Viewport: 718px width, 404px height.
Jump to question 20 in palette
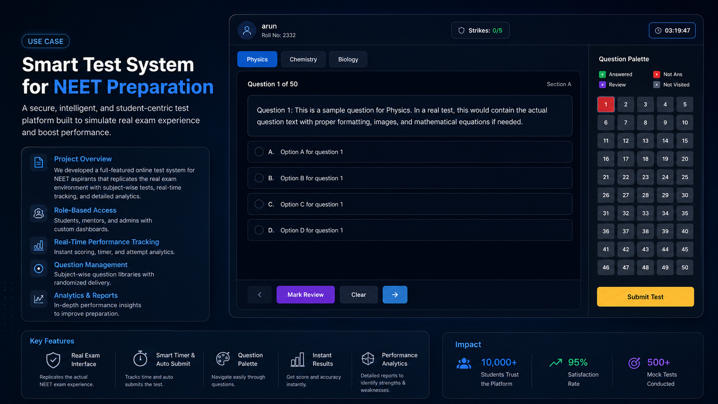coord(685,159)
